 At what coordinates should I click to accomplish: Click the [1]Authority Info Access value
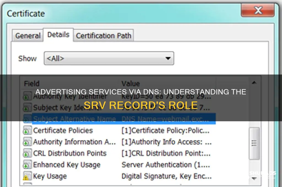(x=167, y=142)
